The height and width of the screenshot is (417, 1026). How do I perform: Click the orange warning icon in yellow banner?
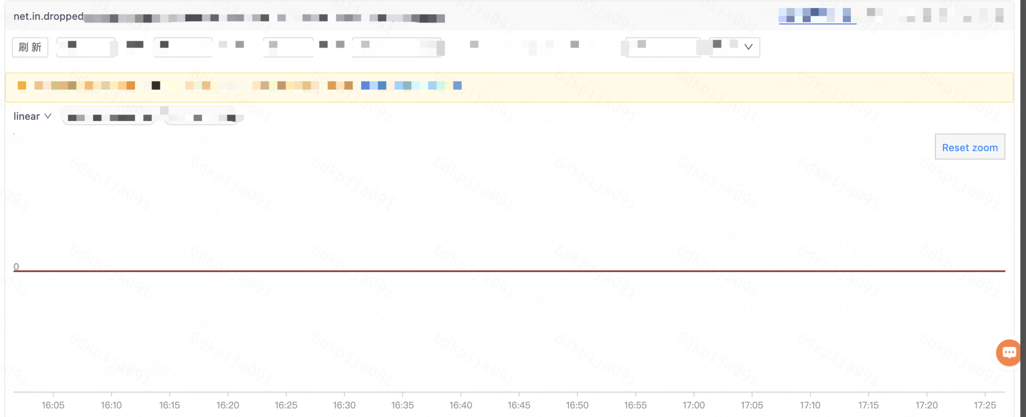[x=22, y=85]
